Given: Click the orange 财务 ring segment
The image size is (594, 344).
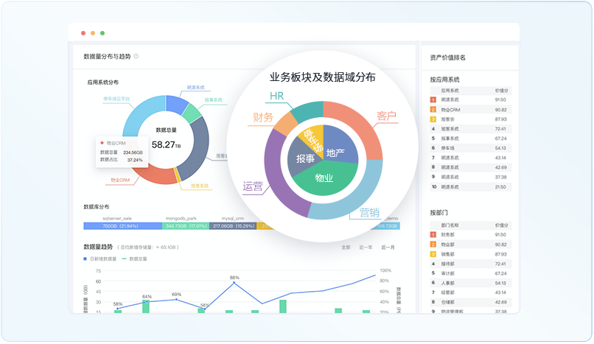Looking at the screenshot, I should (x=286, y=124).
